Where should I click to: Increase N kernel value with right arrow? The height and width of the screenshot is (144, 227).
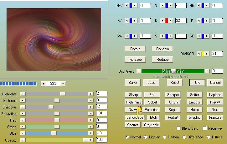pyautogui.click(x=170, y=6)
